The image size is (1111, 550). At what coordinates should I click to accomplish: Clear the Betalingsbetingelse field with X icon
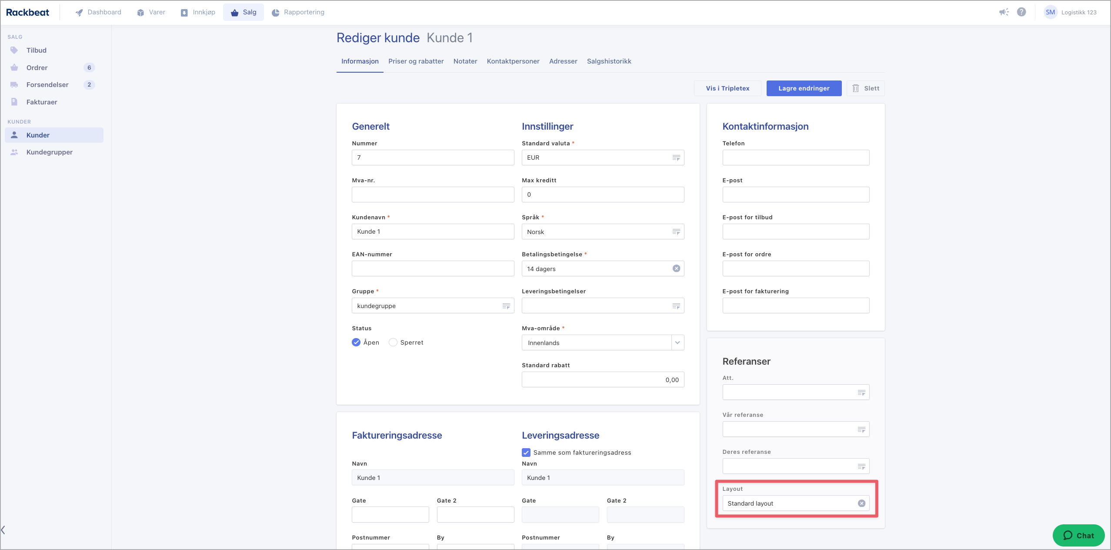pyautogui.click(x=676, y=268)
